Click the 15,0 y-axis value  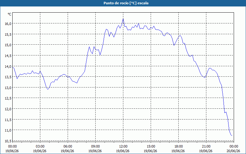click(x=8, y=45)
